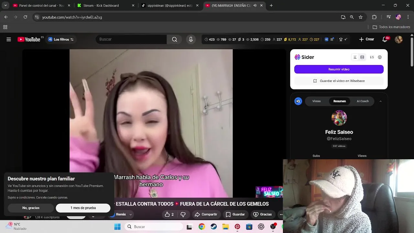Click Compartir to share the video

(x=206, y=214)
